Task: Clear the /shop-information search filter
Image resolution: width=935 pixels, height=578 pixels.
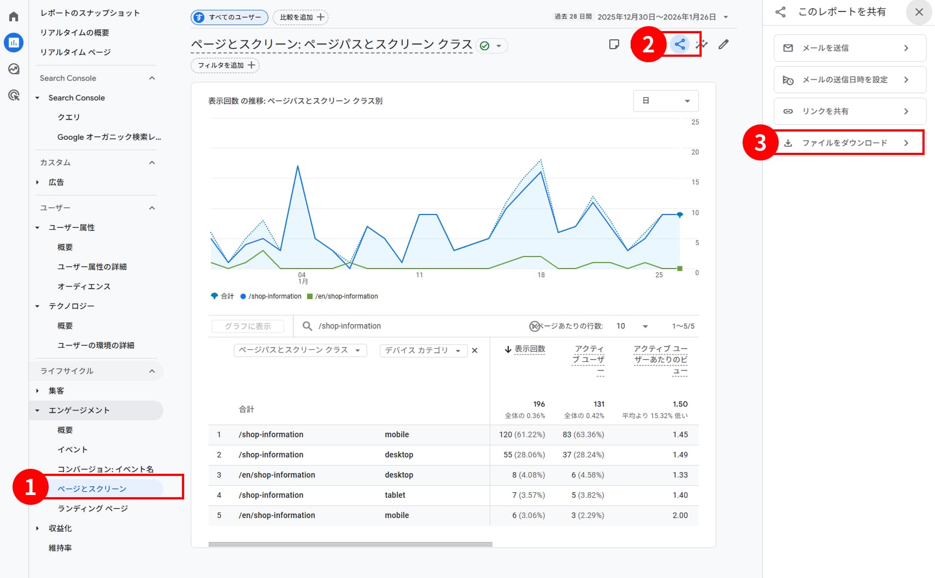Action: [x=534, y=326]
